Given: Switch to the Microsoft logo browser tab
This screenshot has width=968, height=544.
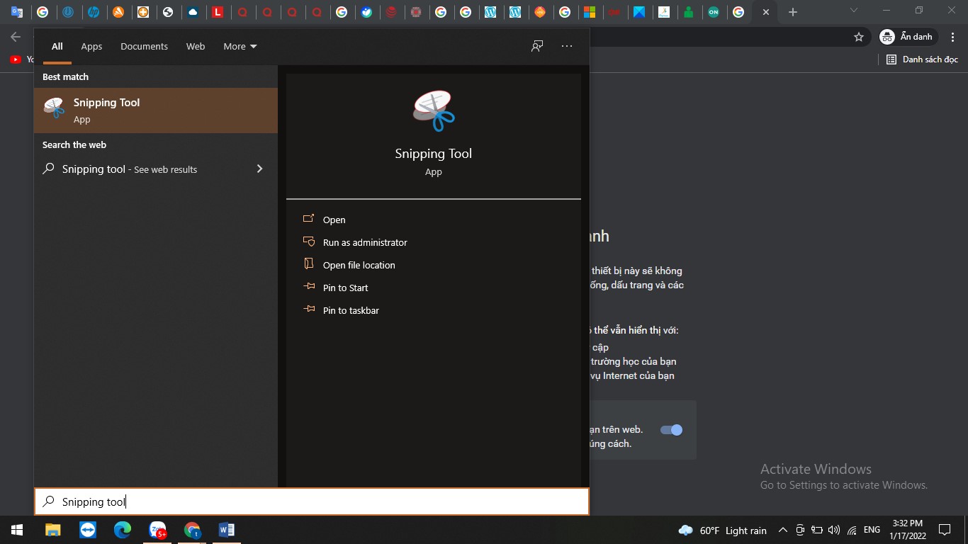Looking at the screenshot, I should pyautogui.click(x=589, y=12).
